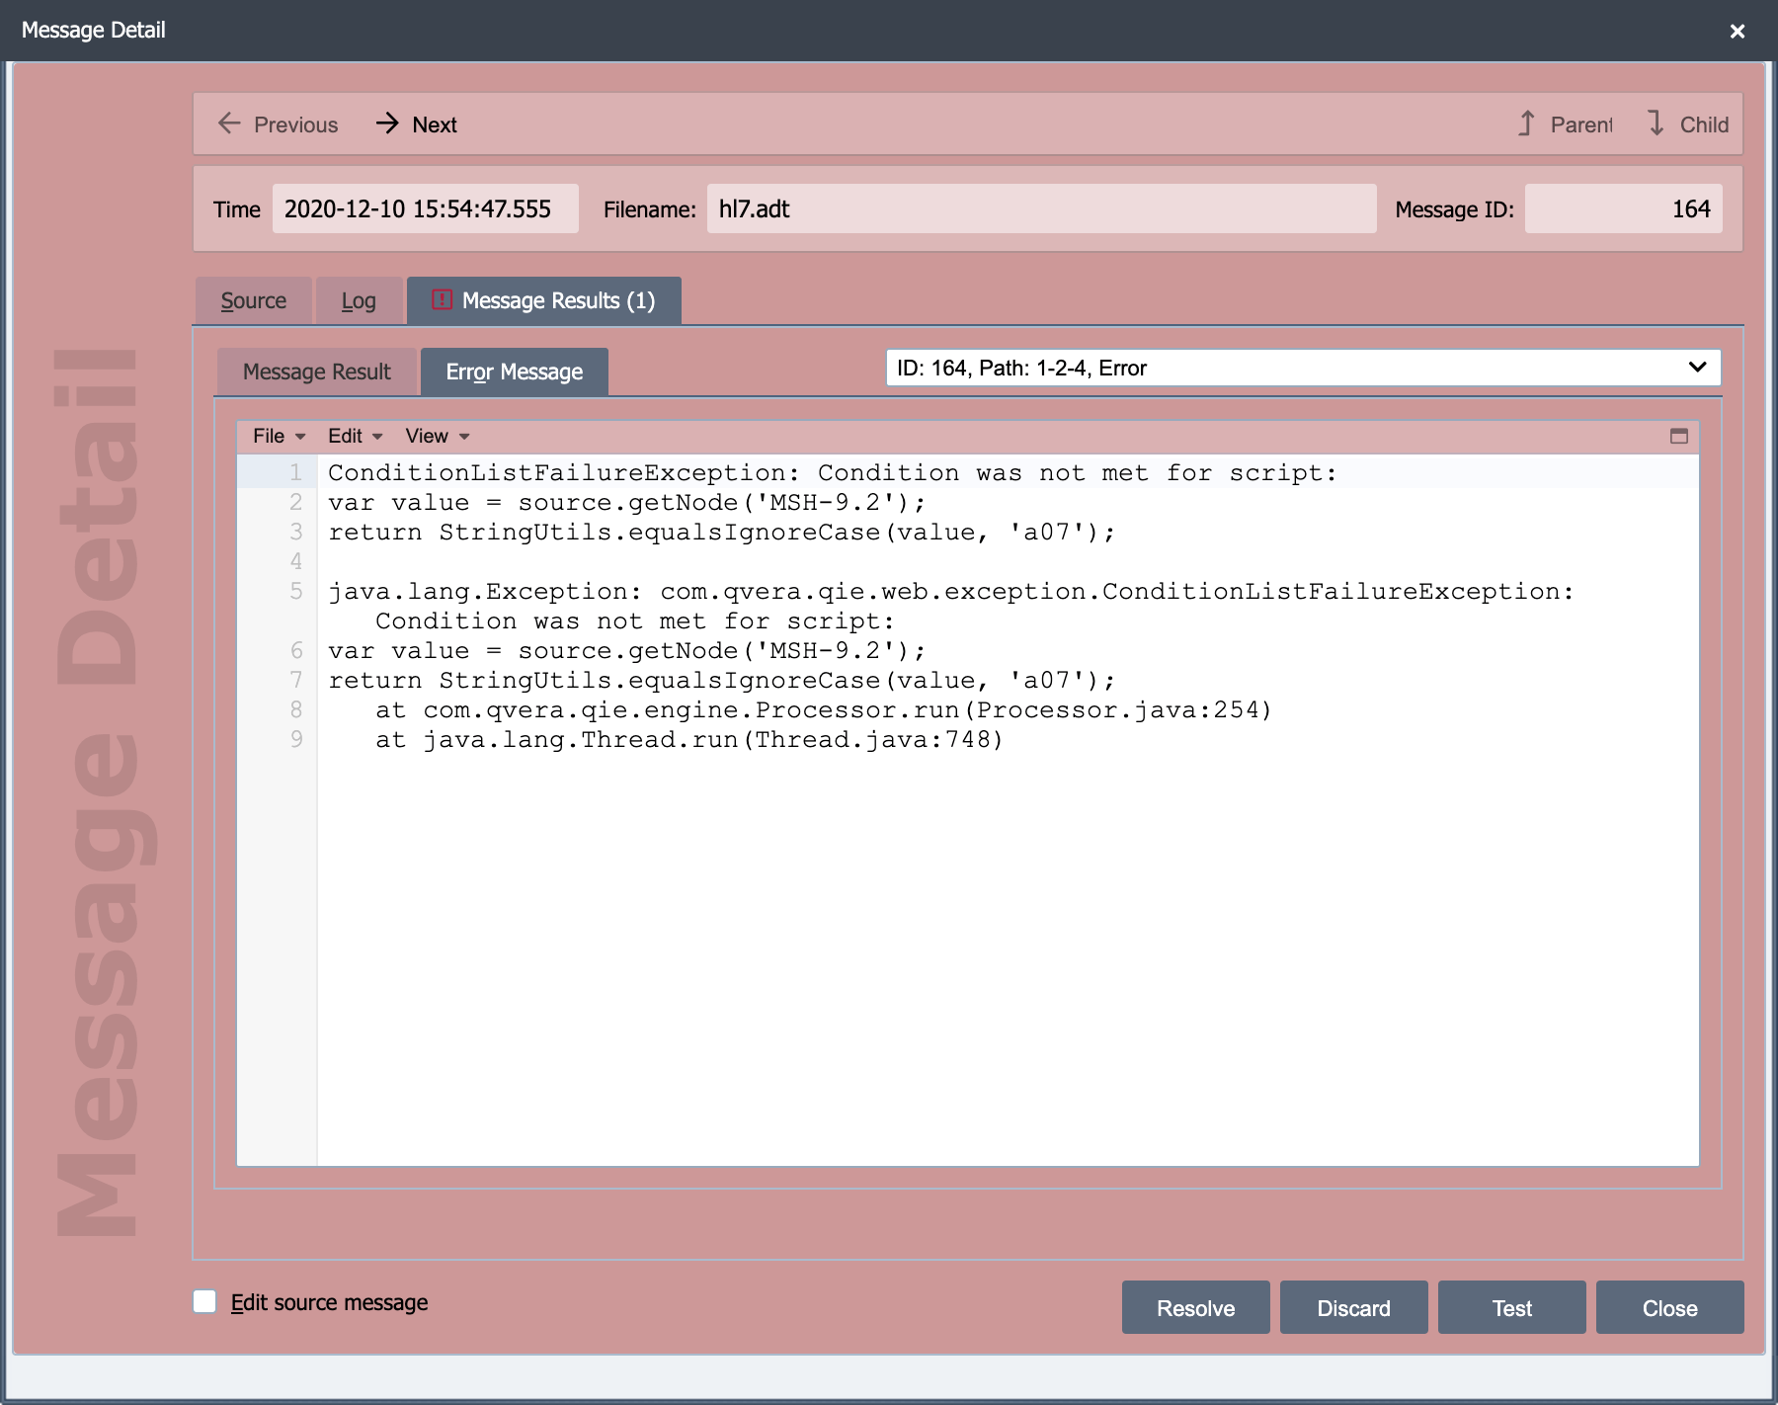Expand the File menu in editor
The width and height of the screenshot is (1778, 1405).
(279, 436)
